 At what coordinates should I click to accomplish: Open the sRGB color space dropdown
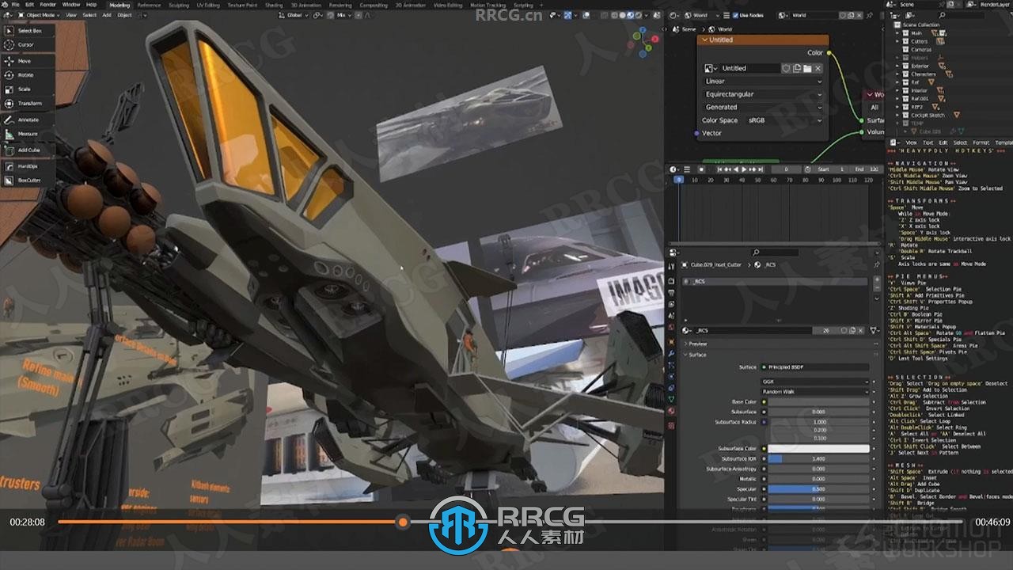tap(784, 120)
